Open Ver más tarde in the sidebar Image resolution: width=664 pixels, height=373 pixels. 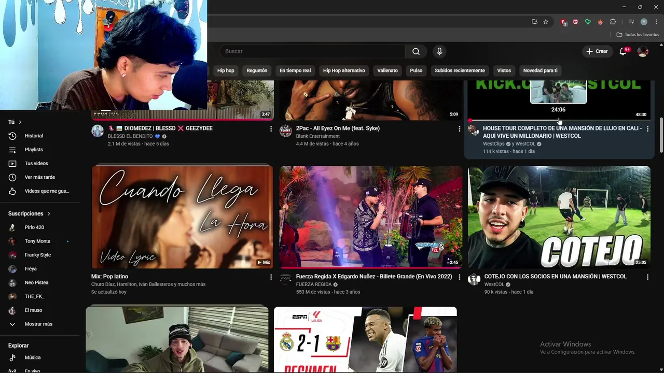[39, 177]
